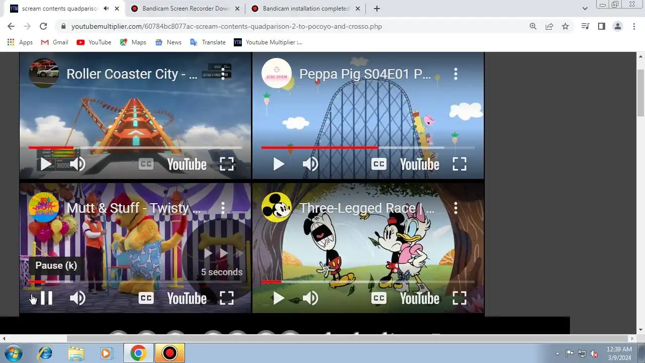Open Maps bookmark

133,42
